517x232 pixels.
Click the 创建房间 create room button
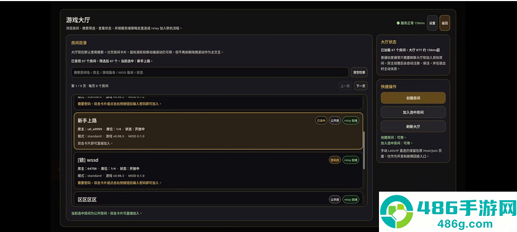413,98
